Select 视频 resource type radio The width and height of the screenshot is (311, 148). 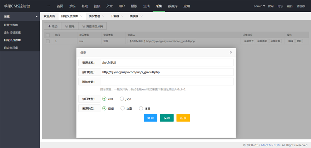pos(104,108)
